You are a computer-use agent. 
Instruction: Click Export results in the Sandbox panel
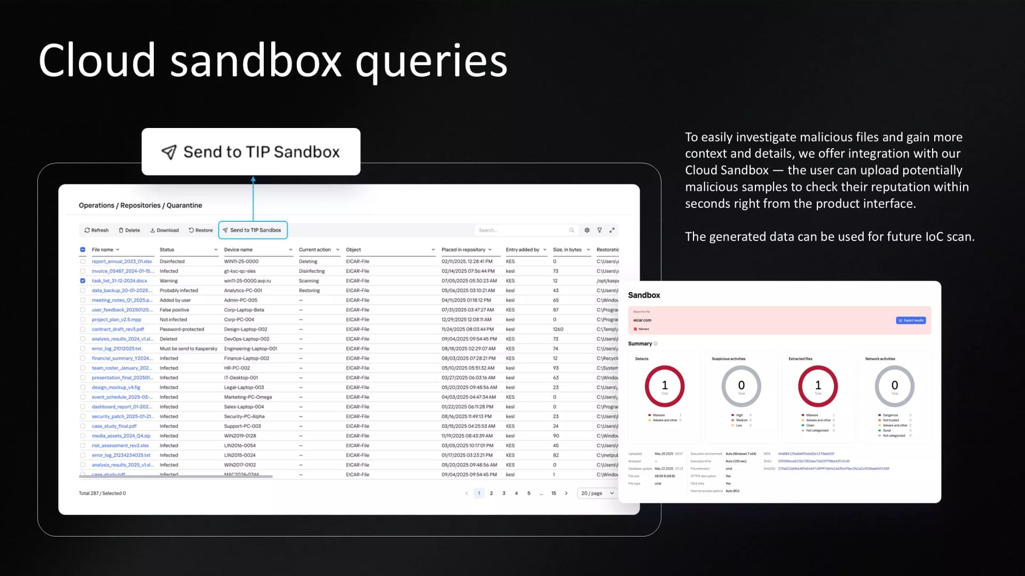point(911,321)
